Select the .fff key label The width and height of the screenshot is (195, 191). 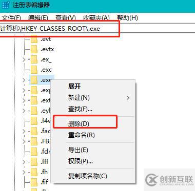(x=45, y=162)
